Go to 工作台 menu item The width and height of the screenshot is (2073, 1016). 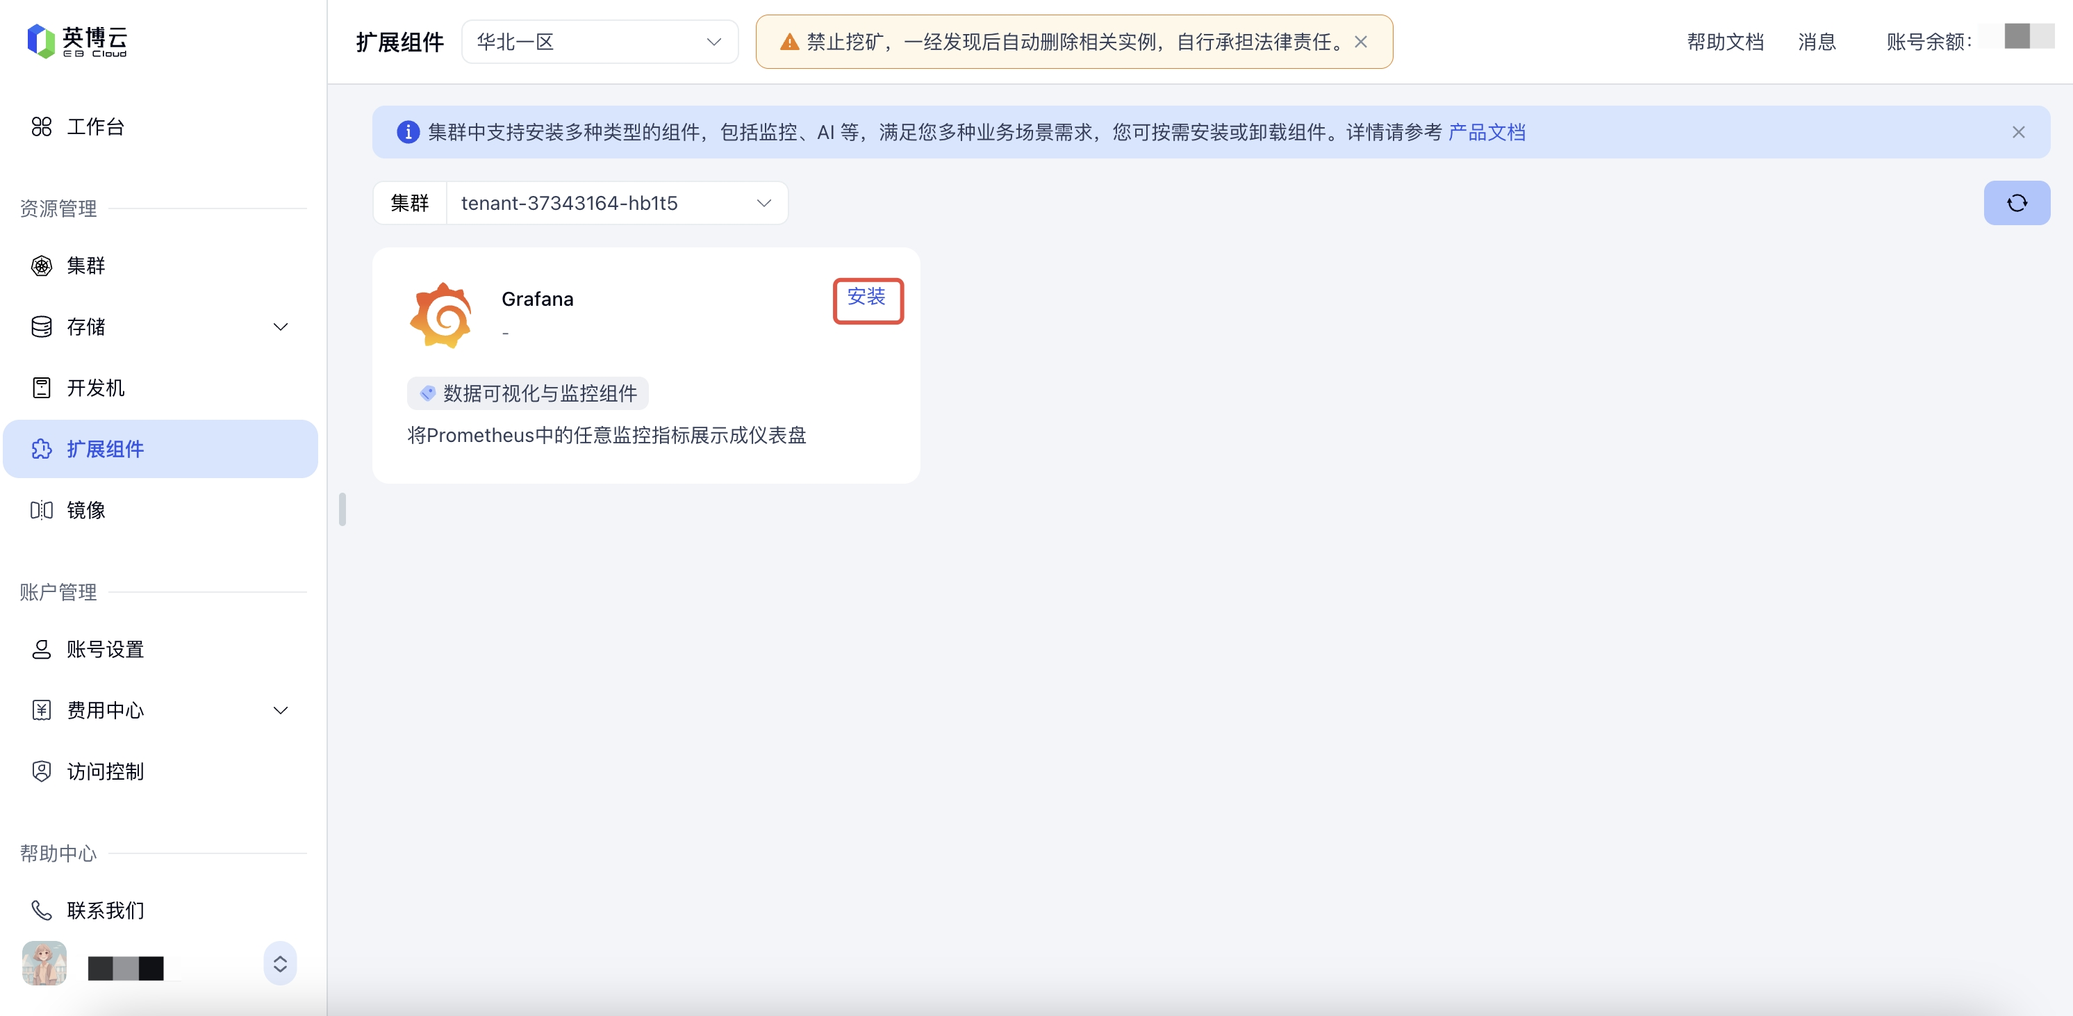[160, 127]
